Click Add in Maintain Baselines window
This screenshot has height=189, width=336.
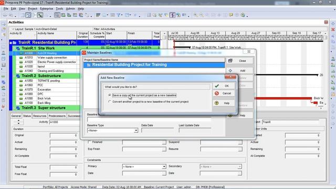pyautogui.click(x=239, y=70)
